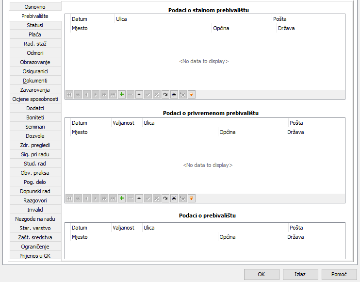Click orange filter icon in permanent residence toolbar

point(191,95)
